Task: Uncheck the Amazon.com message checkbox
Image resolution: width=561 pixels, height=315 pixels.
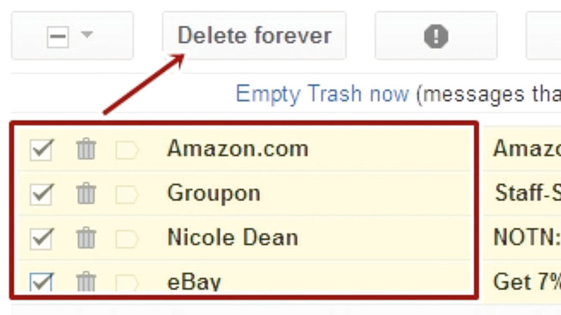Action: tap(41, 149)
